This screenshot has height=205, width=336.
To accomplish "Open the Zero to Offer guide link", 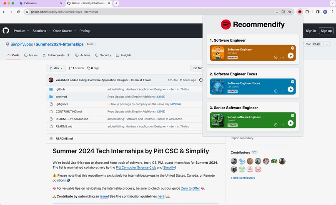I will pyautogui.click(x=191, y=188).
